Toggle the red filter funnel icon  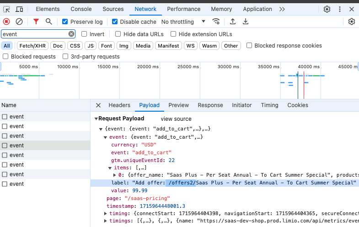tap(36, 22)
